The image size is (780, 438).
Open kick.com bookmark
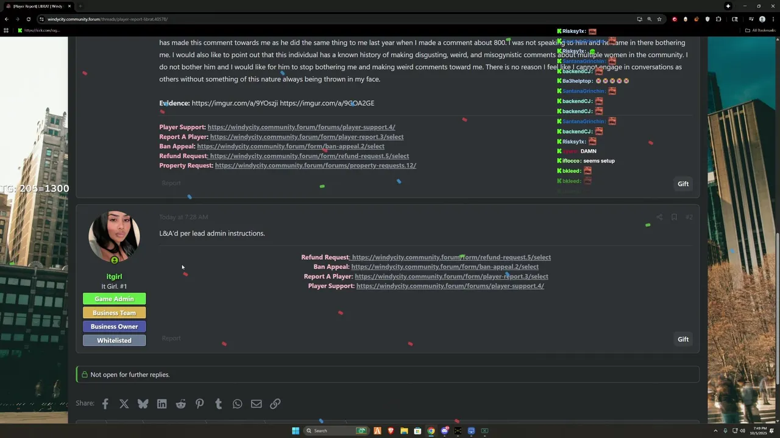38,30
